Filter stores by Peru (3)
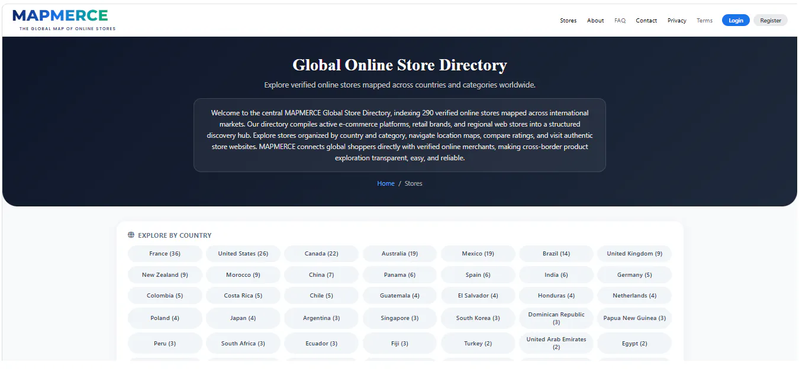Screen dimensions: 799x375 [165, 343]
